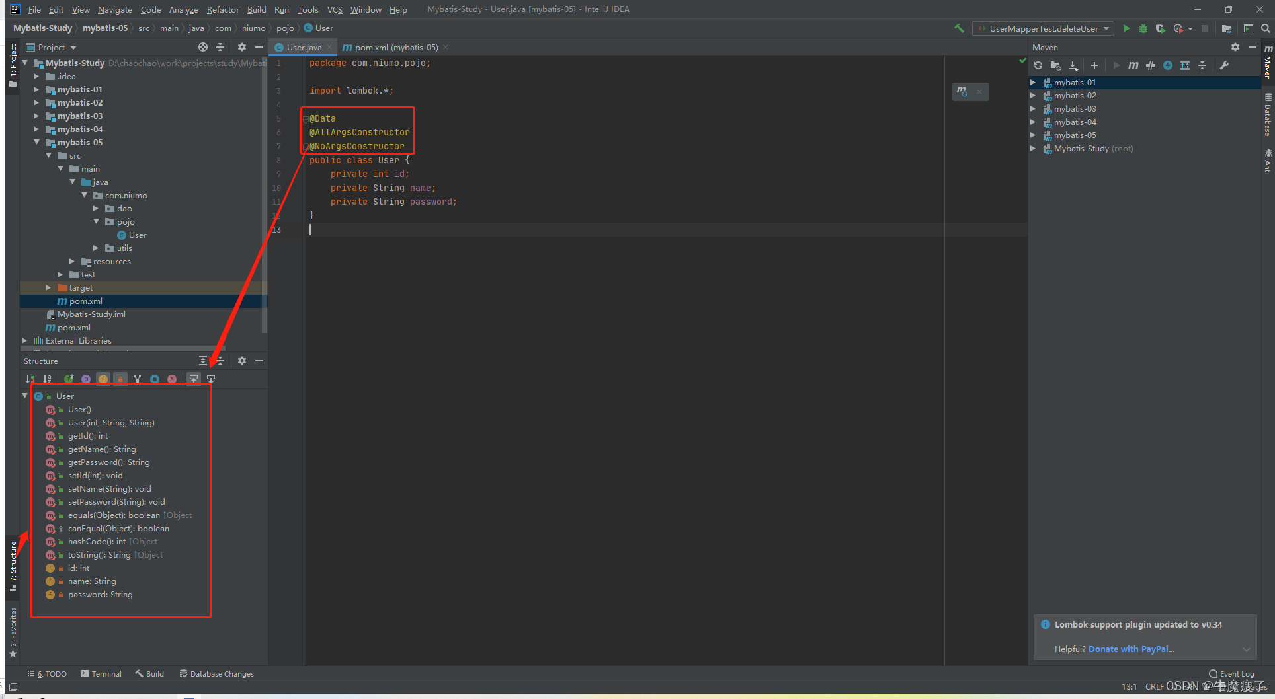1275x699 pixels.
Task: Click Donate with PayPal link
Action: 1131,649
